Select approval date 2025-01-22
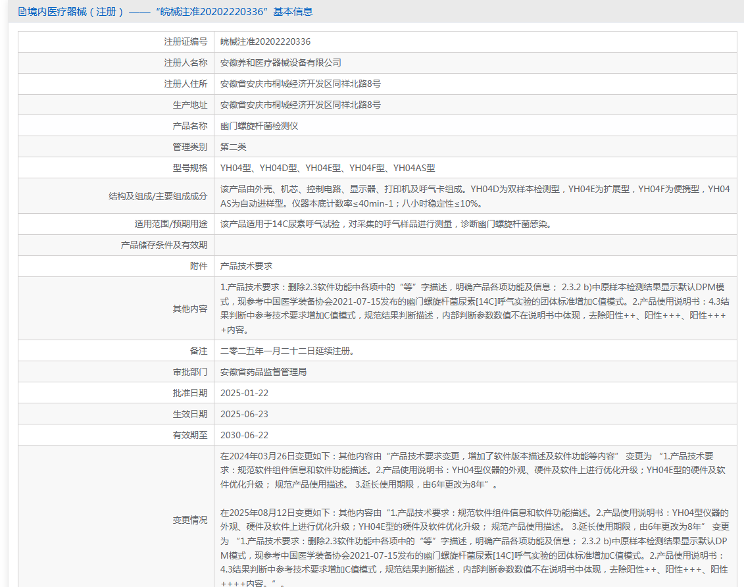Image resolution: width=744 pixels, height=587 pixels. [x=244, y=393]
